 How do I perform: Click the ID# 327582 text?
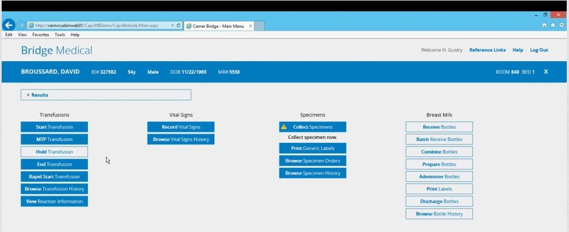(x=104, y=72)
